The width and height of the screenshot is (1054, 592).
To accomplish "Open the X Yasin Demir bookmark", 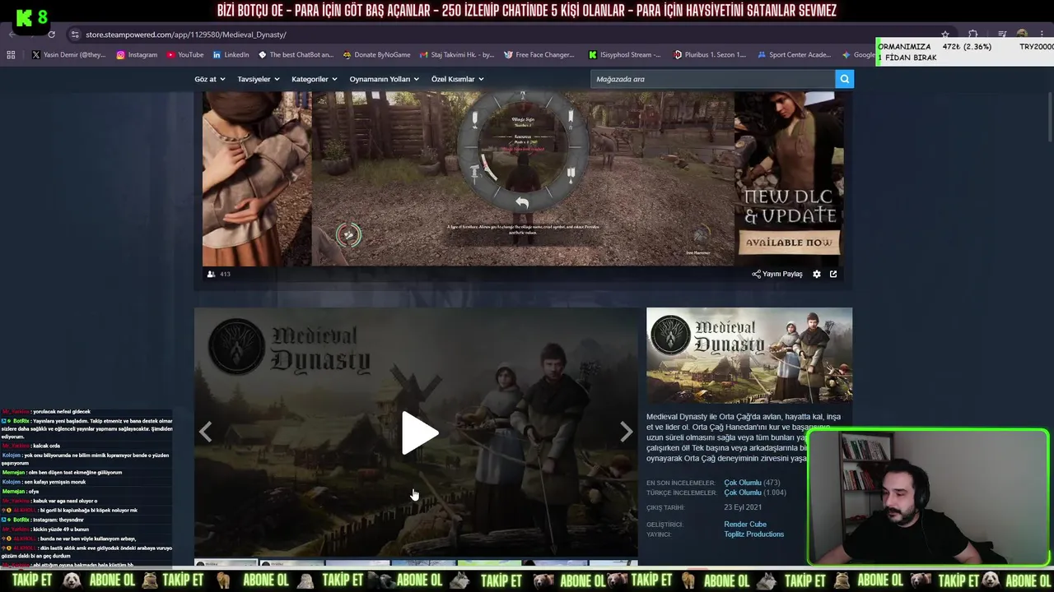I will pyautogui.click(x=69, y=55).
